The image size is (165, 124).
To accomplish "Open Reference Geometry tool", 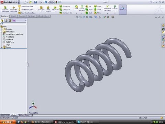I will pyautogui.click(x=107, y=8).
